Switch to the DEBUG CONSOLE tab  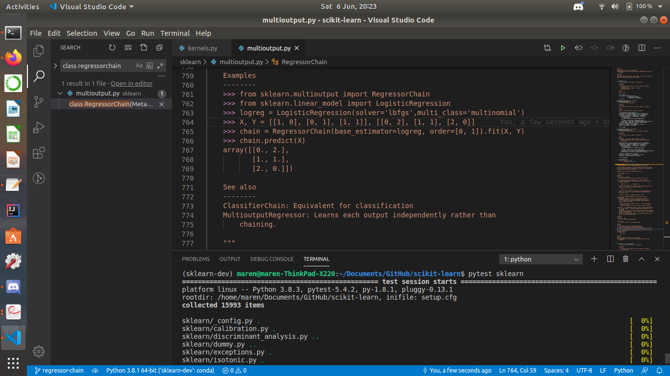click(272, 259)
